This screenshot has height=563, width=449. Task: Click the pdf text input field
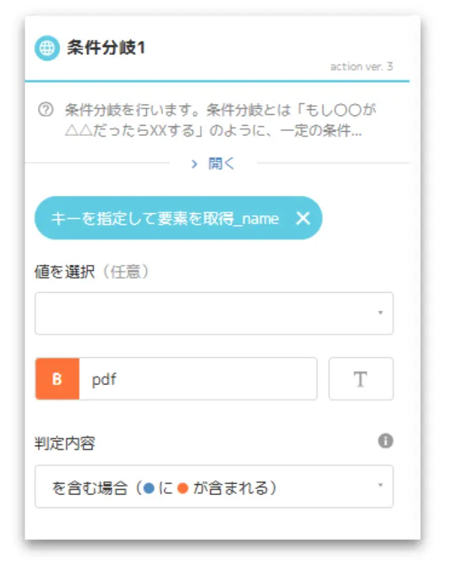(198, 379)
